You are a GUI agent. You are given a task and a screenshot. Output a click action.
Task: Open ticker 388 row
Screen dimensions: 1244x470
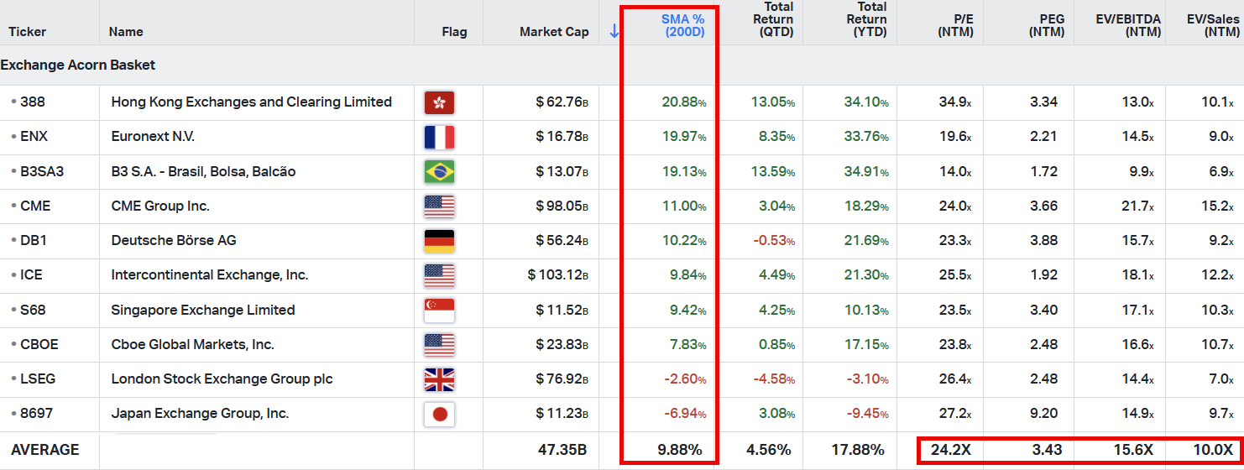pos(33,102)
